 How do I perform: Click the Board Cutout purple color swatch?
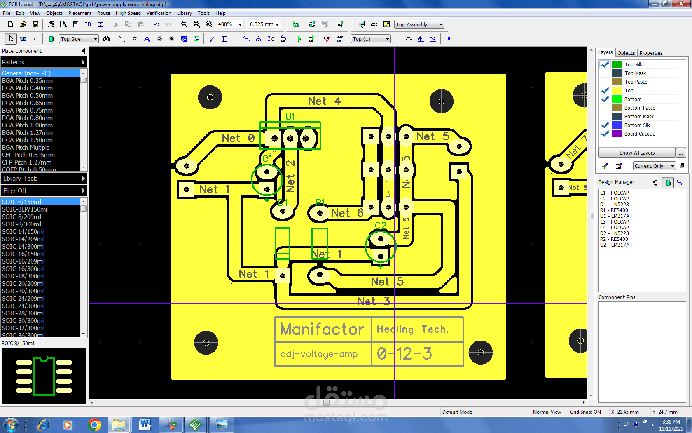617,134
